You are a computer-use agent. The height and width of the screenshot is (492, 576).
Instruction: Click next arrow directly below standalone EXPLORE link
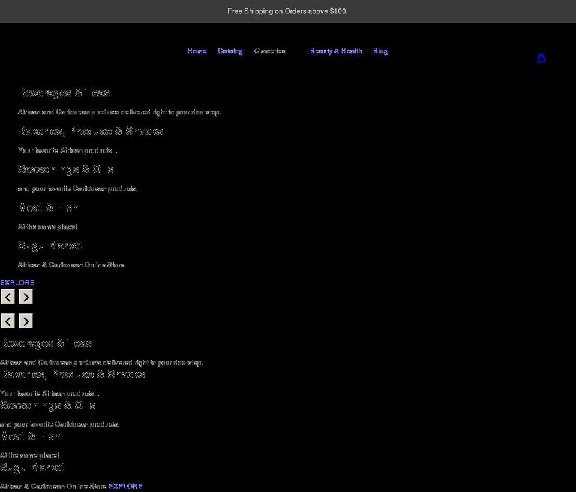tap(26, 297)
